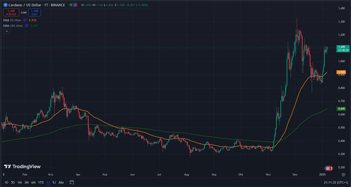
Task: Click the 2025 label on the time axis
Action: pos(322,174)
